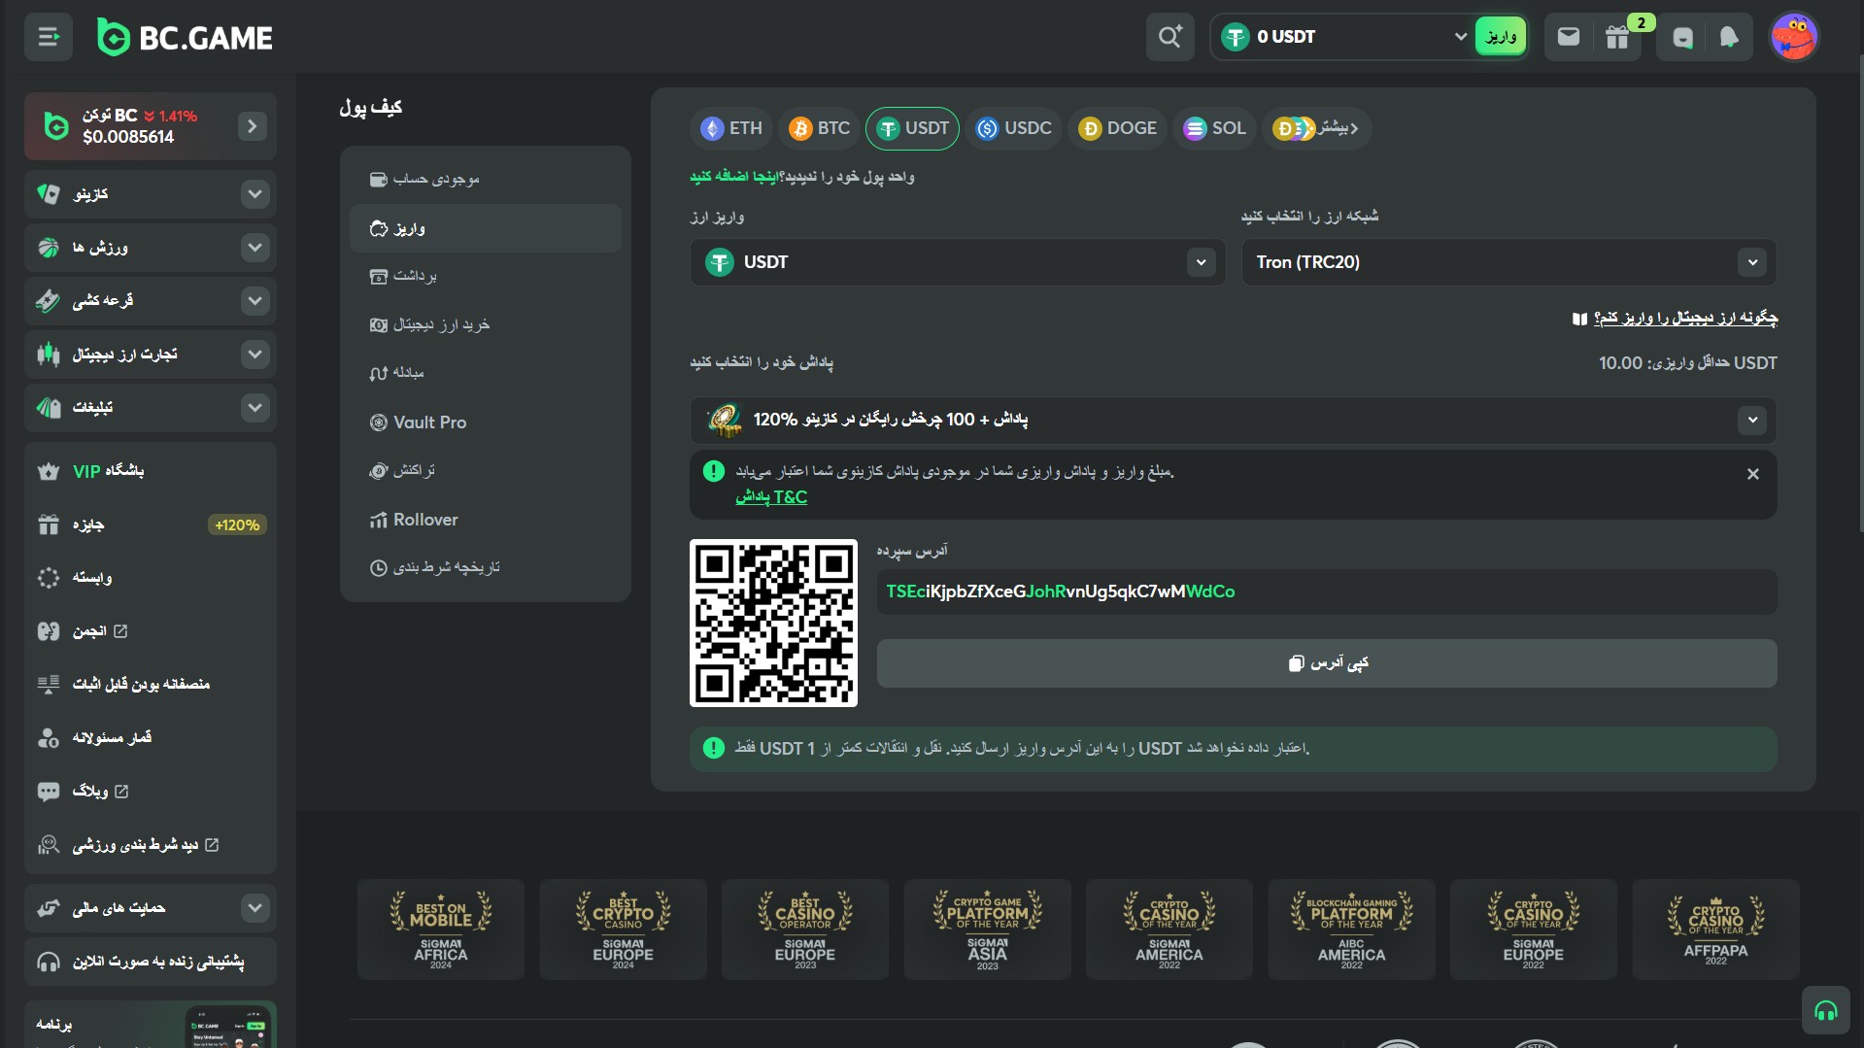Click the Crypto Casino Affpapa 2022 award badge

[x=1715, y=930]
